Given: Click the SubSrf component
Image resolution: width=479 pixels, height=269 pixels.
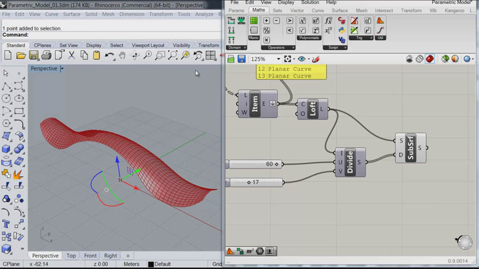Looking at the screenshot, I should [x=410, y=148].
